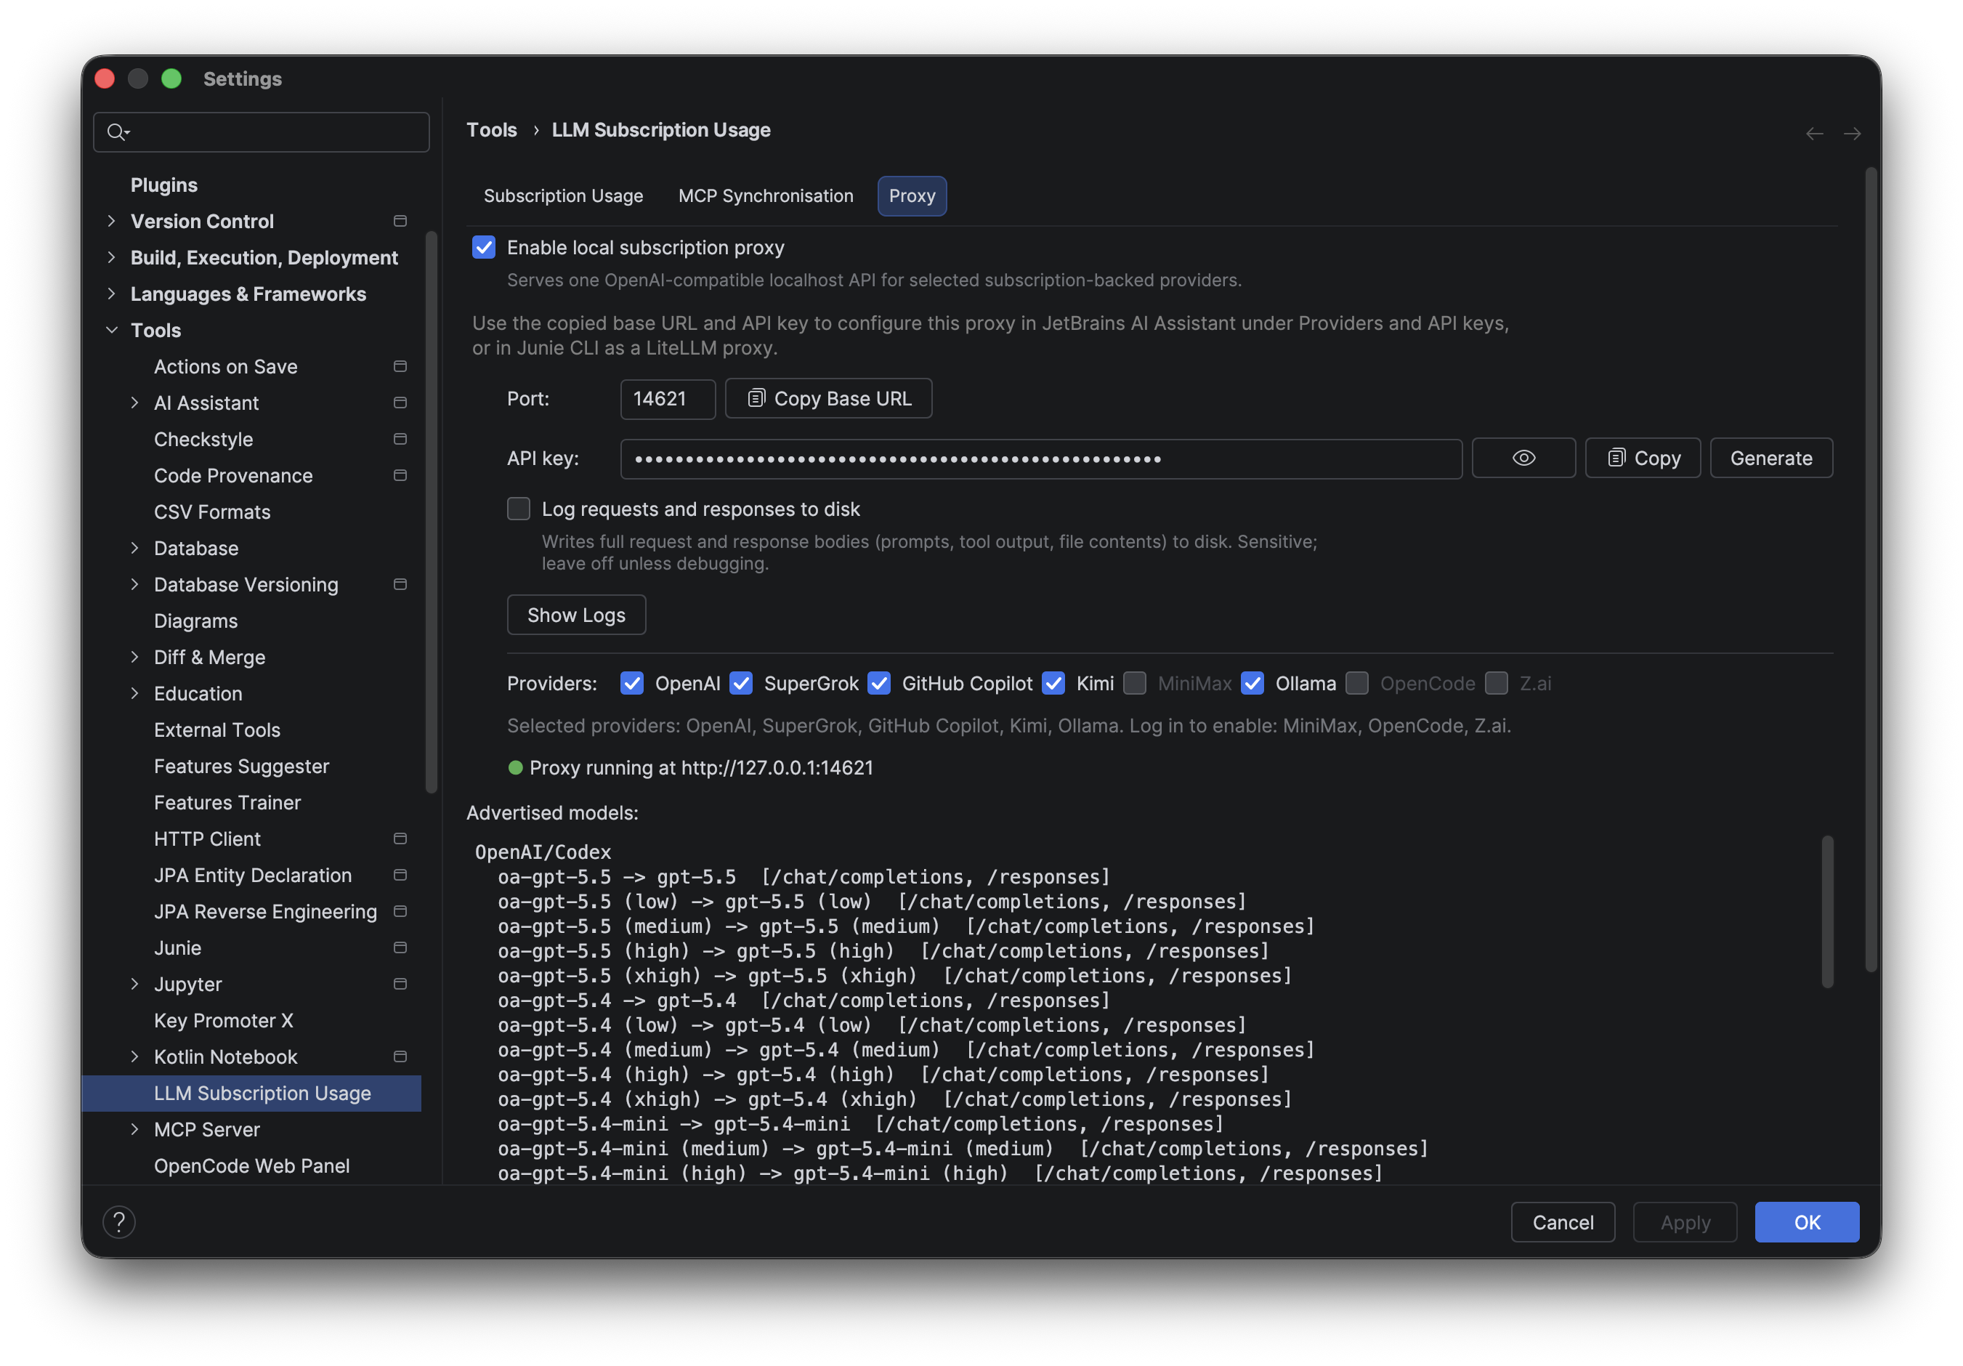This screenshot has height=1366, width=1963.
Task: Uncheck the OpenAI provider
Action: (x=632, y=684)
